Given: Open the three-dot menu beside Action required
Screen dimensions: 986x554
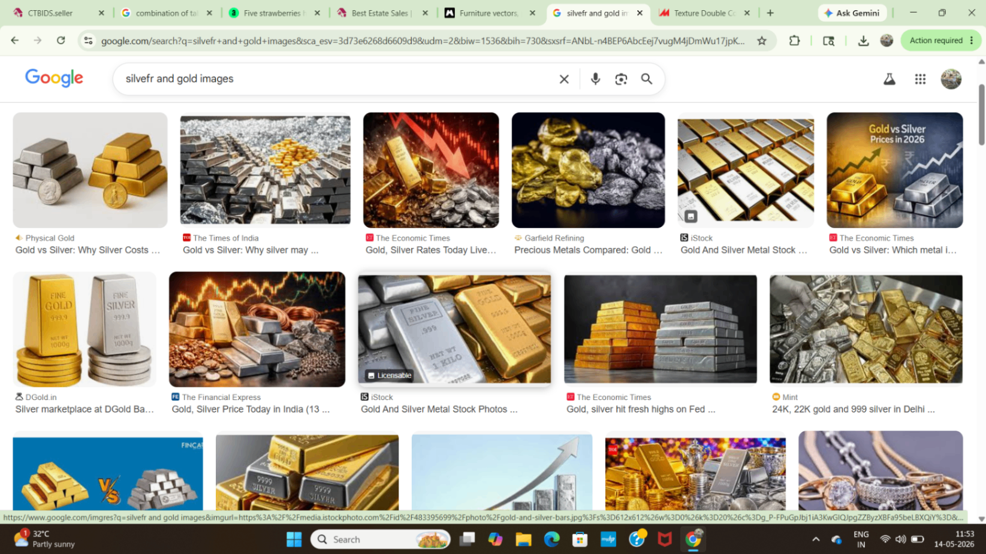Looking at the screenshot, I should click(972, 41).
